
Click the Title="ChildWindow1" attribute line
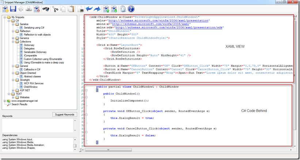coord(114,31)
